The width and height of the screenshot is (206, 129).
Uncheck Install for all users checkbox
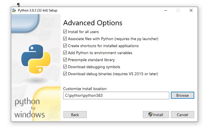point(65,32)
